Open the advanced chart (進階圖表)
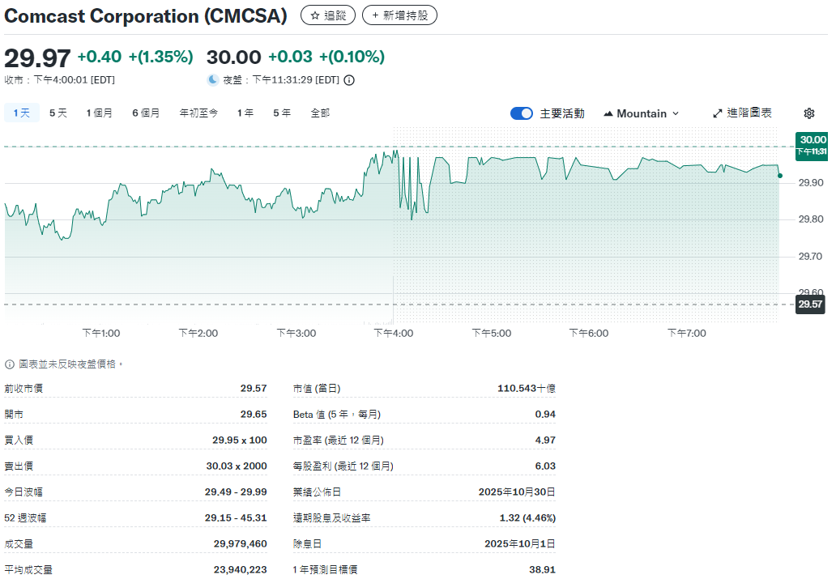Viewport: 836px width, 579px height. (x=742, y=113)
